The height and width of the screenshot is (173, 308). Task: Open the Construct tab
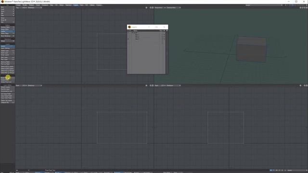tap(45, 5)
